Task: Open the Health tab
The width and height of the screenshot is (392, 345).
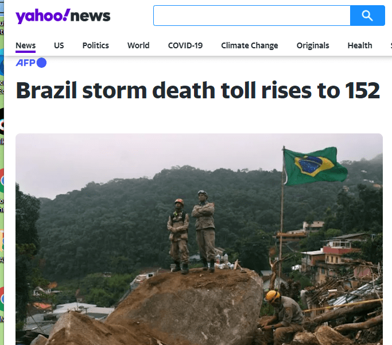Action: 360,45
